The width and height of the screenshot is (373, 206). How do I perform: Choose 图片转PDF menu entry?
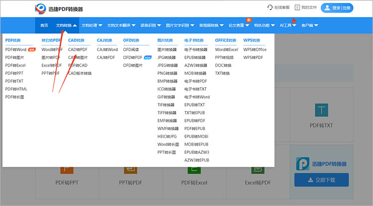pos(51,57)
